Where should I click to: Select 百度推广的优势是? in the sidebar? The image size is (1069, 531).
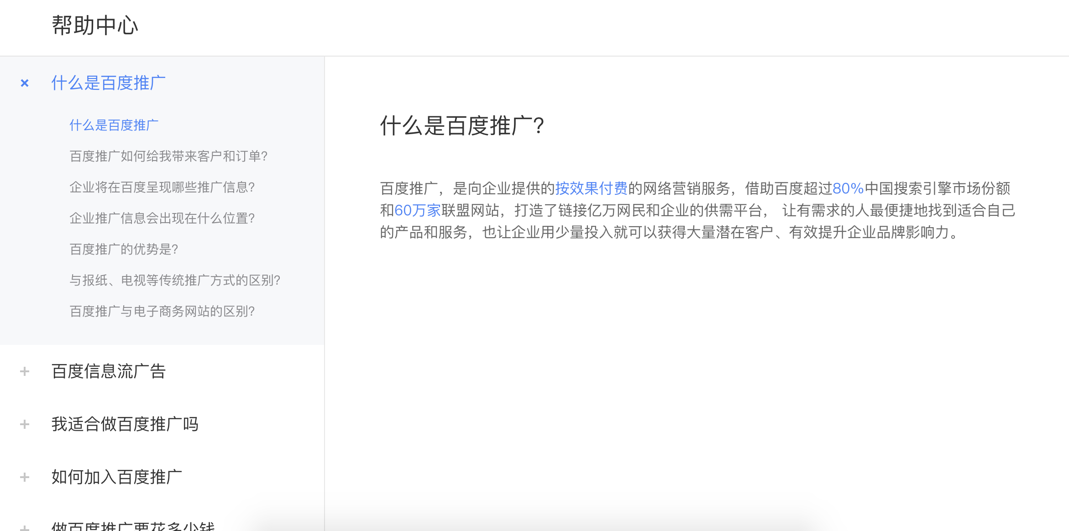[123, 249]
